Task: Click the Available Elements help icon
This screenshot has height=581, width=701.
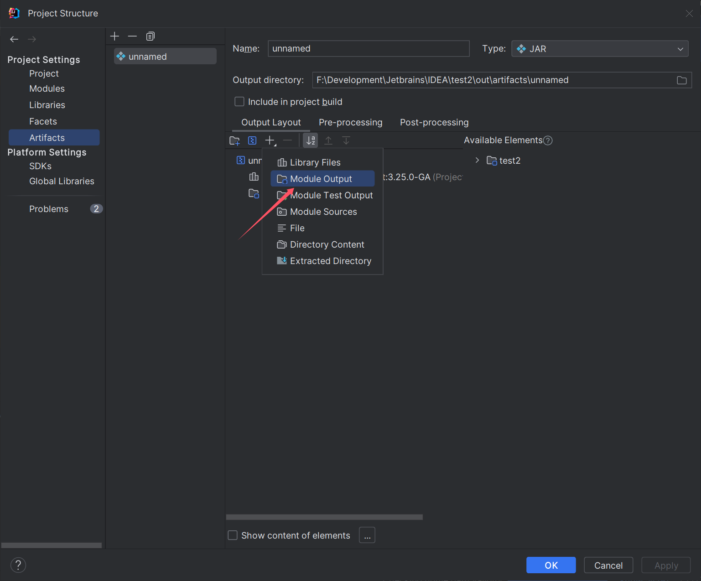Action: click(548, 140)
